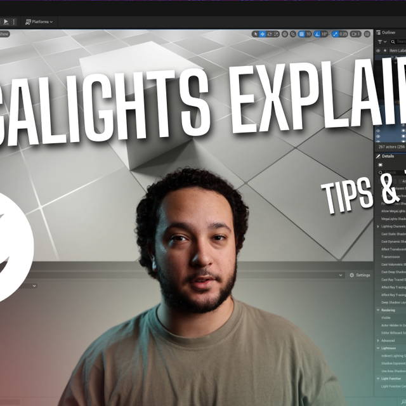The height and width of the screenshot is (406, 406).
Task: Switch to the Outliner panel tab
Action: [388, 32]
